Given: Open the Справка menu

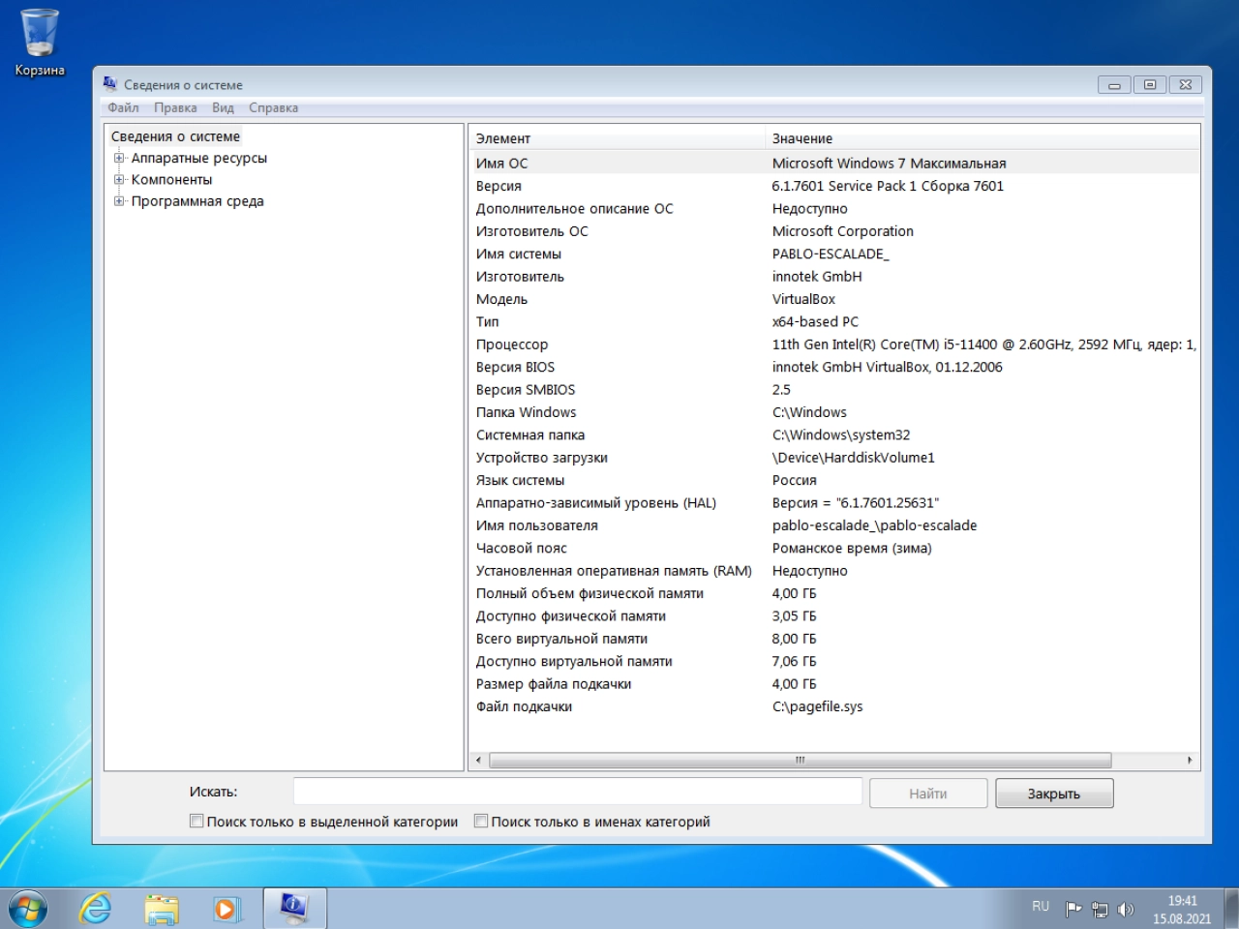Looking at the screenshot, I should (x=273, y=107).
